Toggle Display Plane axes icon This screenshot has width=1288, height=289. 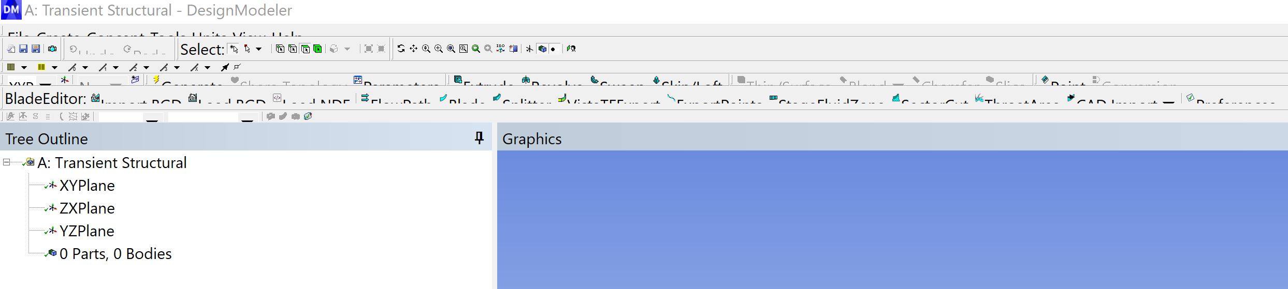(529, 49)
